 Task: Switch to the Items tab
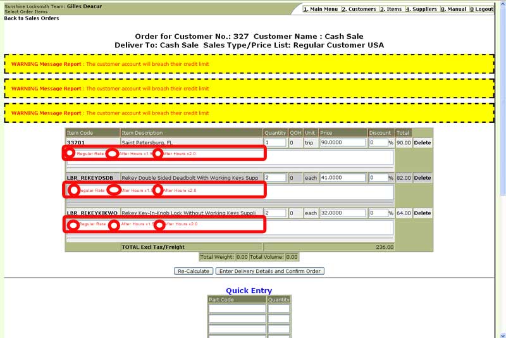click(391, 9)
